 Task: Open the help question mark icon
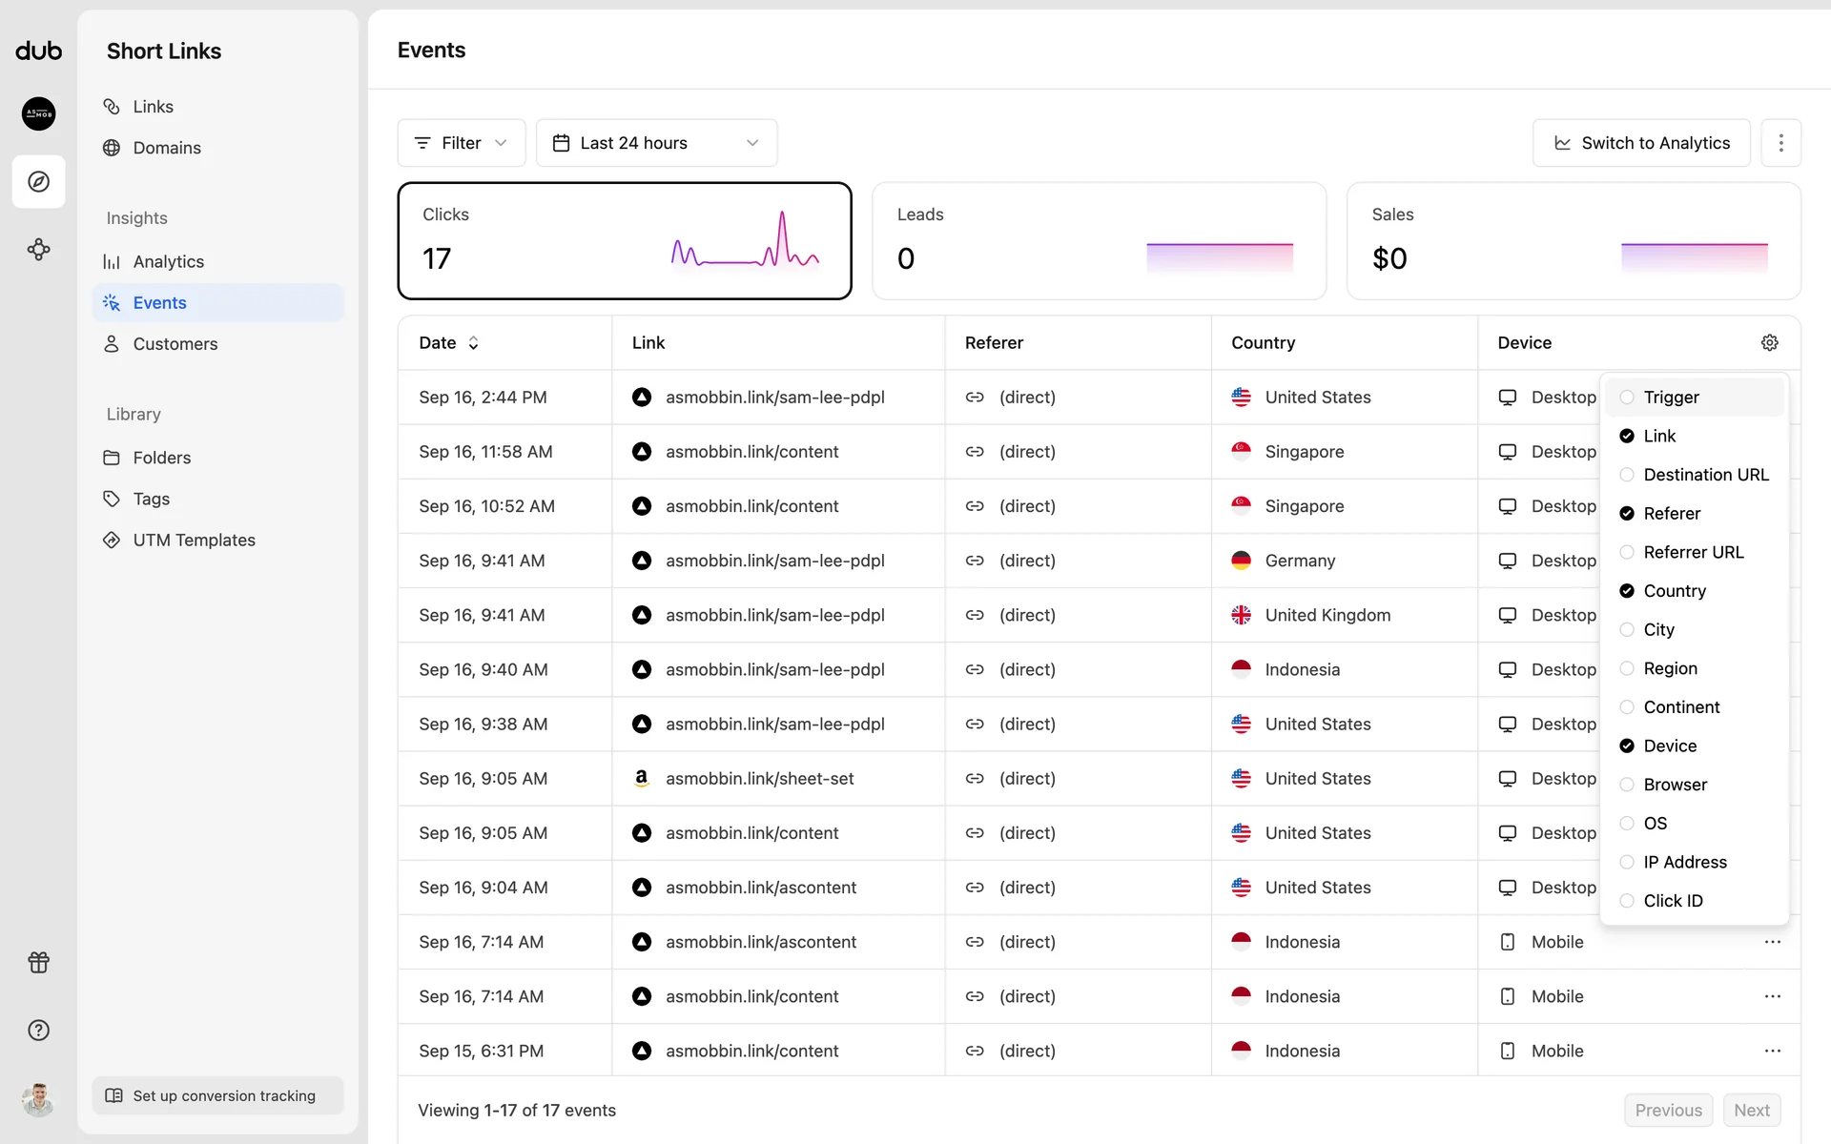coord(38,1030)
